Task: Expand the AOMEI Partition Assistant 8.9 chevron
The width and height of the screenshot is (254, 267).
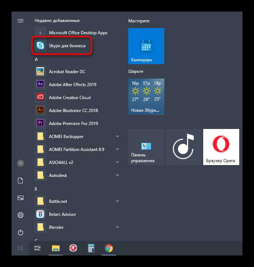Action: coord(117,149)
